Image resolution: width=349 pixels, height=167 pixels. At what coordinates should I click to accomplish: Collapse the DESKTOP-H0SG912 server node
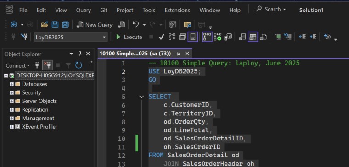(6, 75)
